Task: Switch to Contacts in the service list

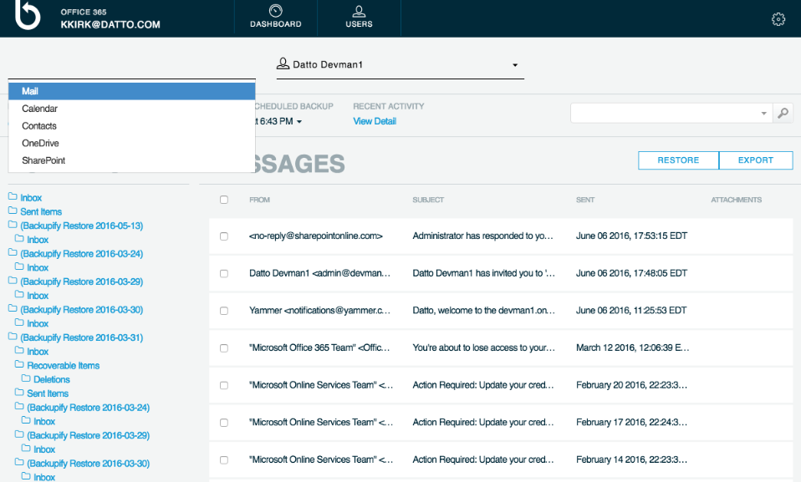Action: [x=132, y=126]
